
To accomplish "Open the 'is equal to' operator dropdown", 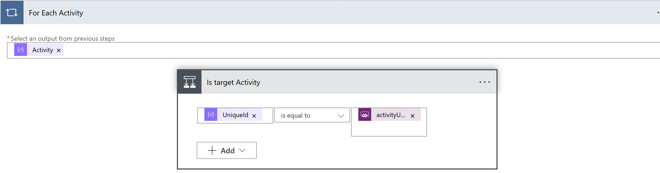I will point(312,115).
